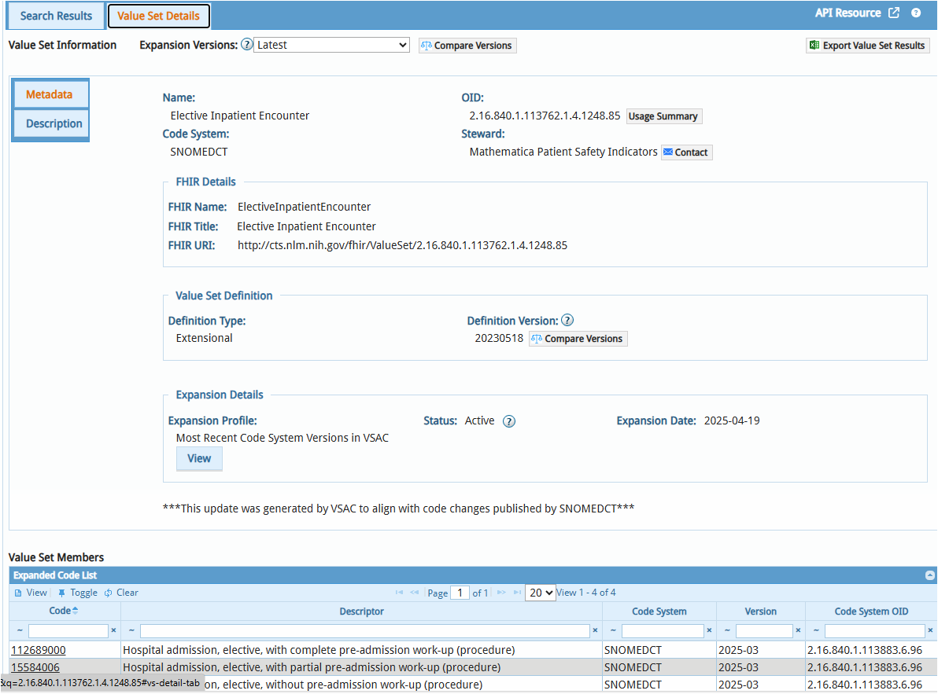Focus the Code System filter input field
Image resolution: width=938 pixels, height=694 pixels.
[x=663, y=630]
